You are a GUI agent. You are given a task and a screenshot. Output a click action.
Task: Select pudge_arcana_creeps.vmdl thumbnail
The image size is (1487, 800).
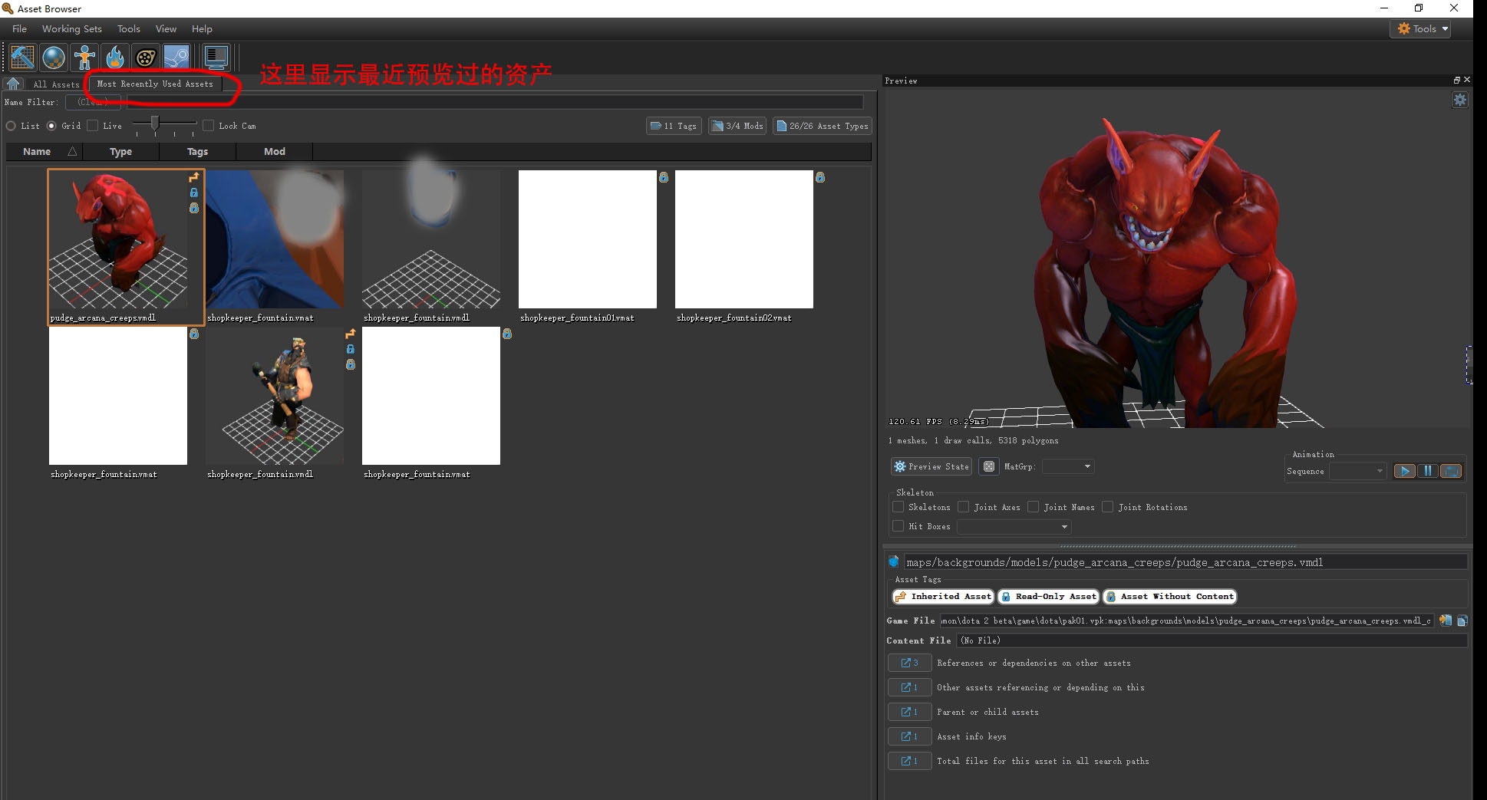click(126, 247)
